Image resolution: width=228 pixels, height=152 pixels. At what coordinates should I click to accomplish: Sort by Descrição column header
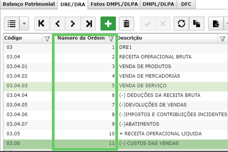click(x=130, y=38)
